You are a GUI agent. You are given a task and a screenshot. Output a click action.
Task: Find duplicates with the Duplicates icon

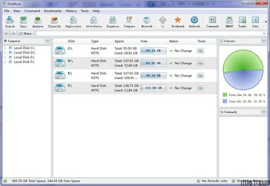coord(73,22)
